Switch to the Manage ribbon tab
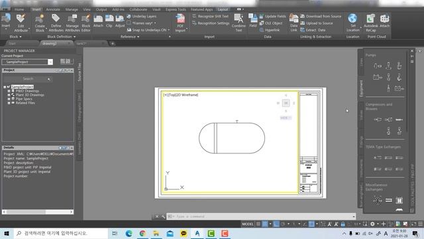Image resolution: width=424 pixels, height=239 pixels. point(72,9)
